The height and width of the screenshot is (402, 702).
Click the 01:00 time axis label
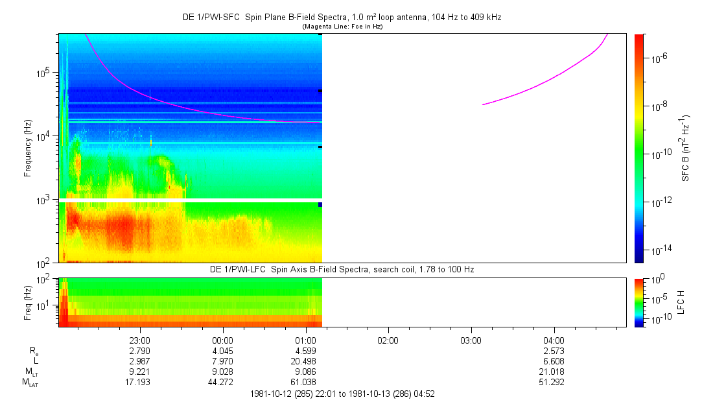click(305, 340)
